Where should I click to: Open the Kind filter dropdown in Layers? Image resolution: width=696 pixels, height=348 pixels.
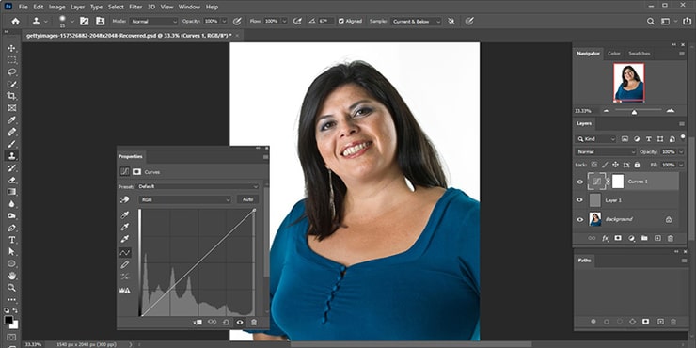pos(595,139)
